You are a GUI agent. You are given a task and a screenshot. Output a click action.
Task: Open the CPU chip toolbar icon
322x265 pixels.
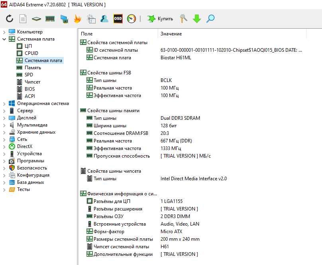click(36, 19)
